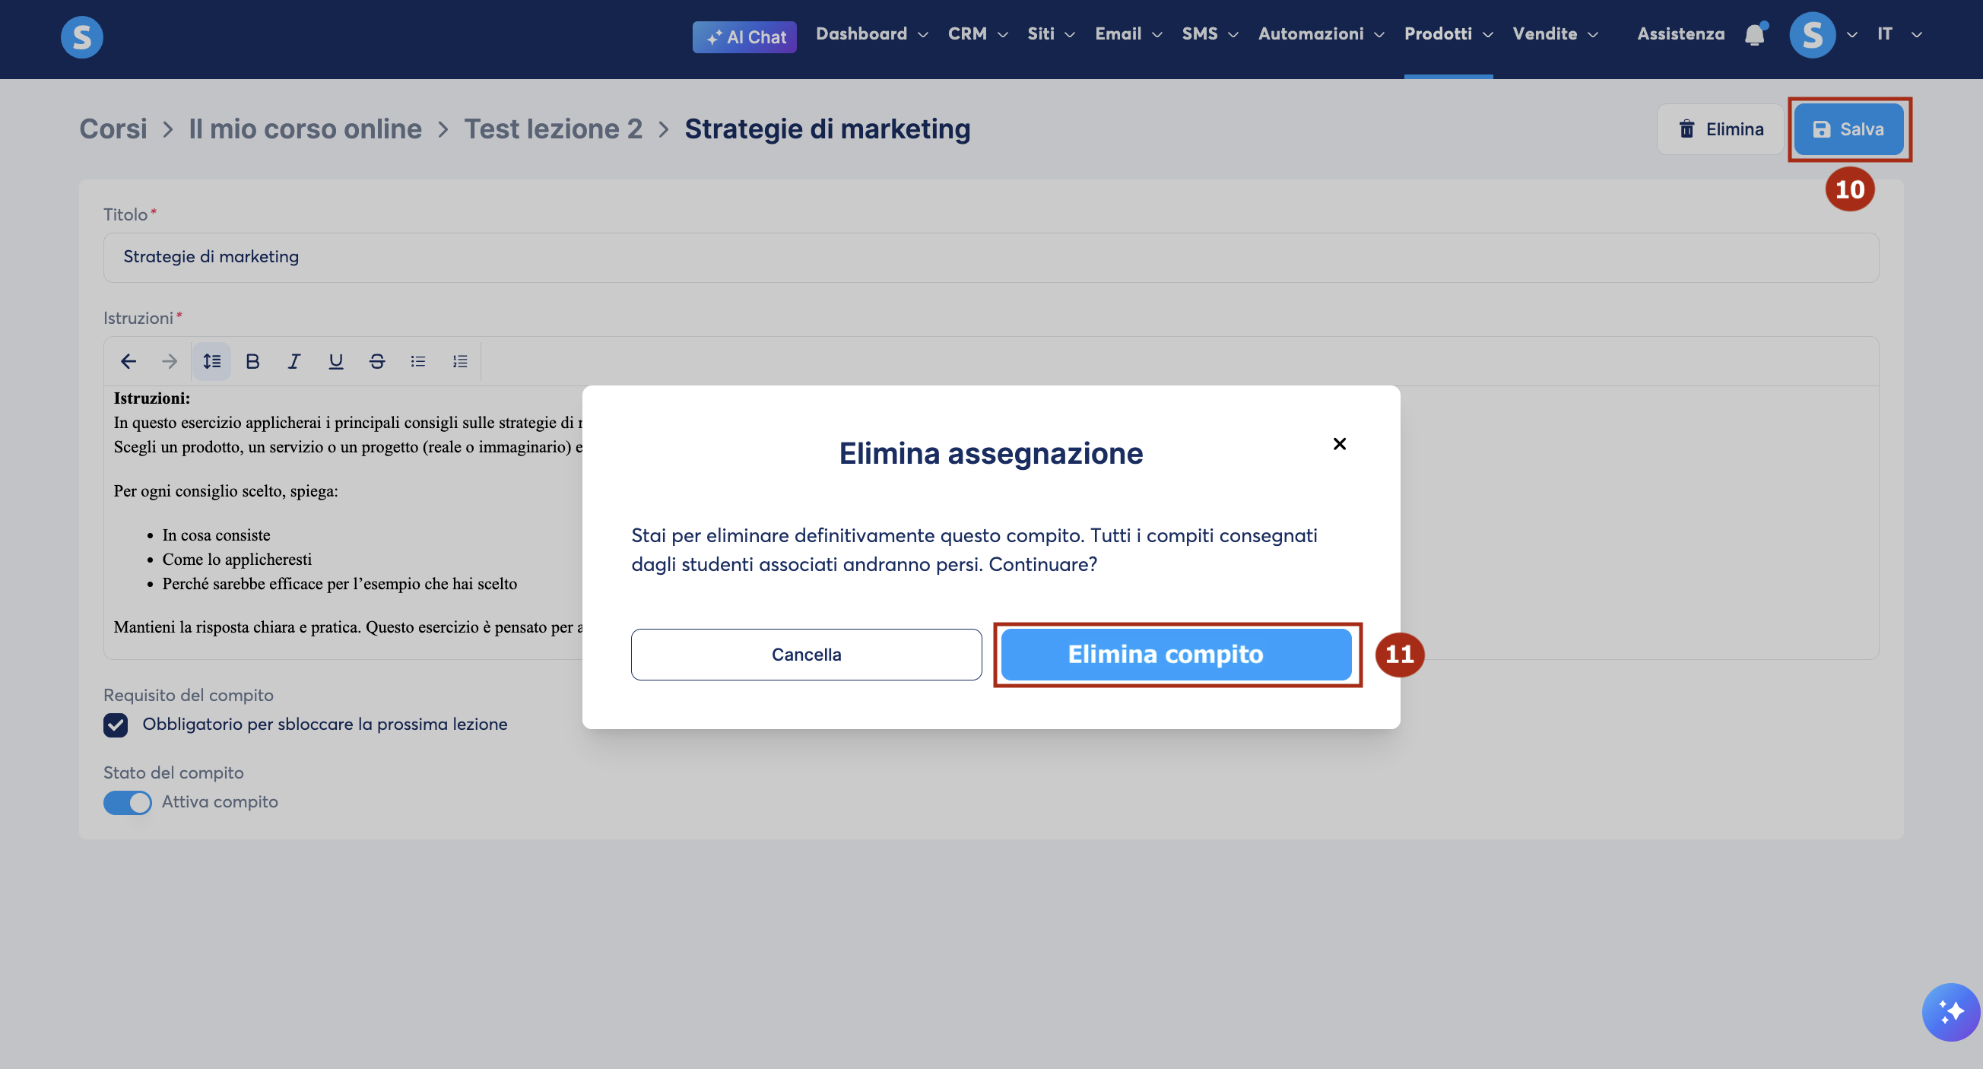Open the IT language selector
The image size is (1983, 1069).
point(1899,34)
